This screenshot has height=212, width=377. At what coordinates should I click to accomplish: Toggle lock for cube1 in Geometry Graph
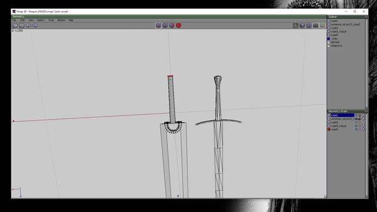(x=360, y=115)
